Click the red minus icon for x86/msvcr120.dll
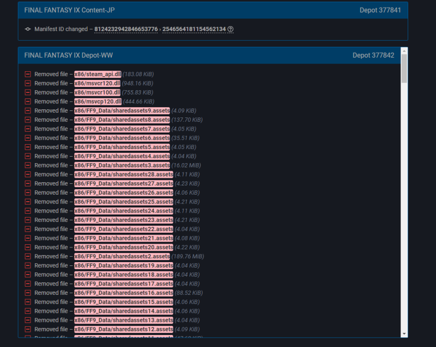This screenshot has width=436, height=347. point(28,83)
